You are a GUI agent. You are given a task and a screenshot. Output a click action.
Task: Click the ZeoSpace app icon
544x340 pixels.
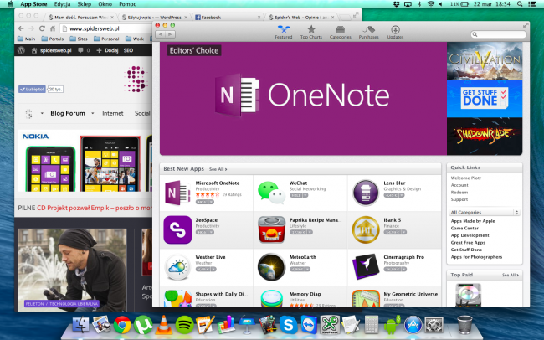(177, 229)
